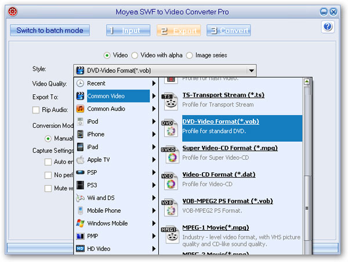Choose the PSP menu entry
348x262 pixels.
[116, 172]
